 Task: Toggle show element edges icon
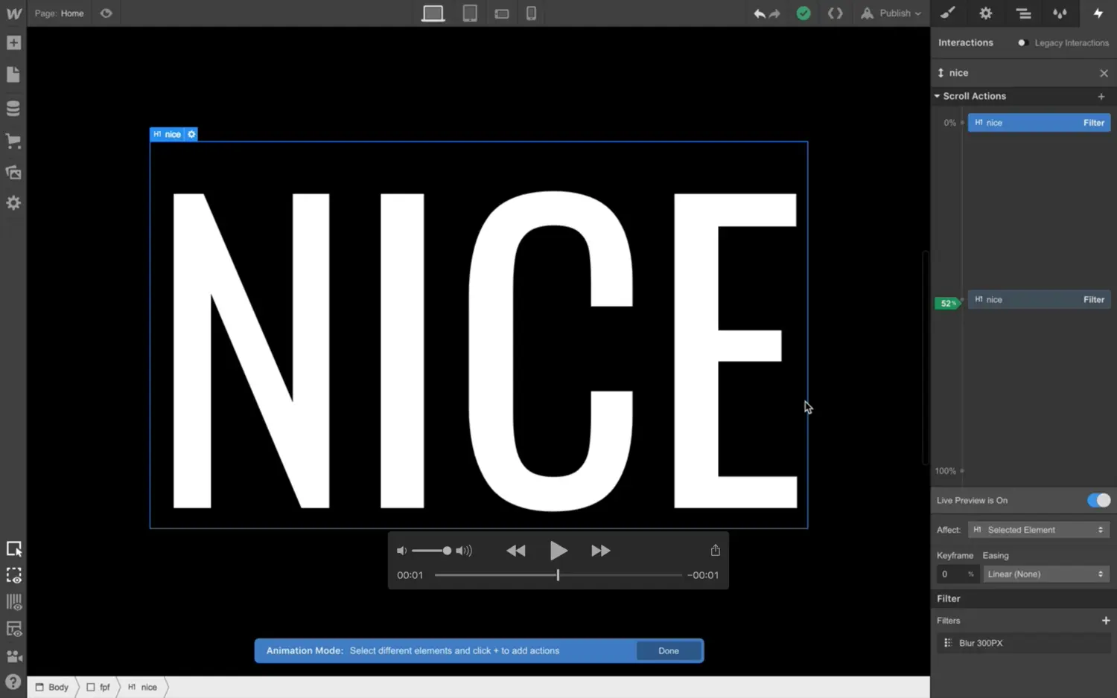pyautogui.click(x=13, y=630)
